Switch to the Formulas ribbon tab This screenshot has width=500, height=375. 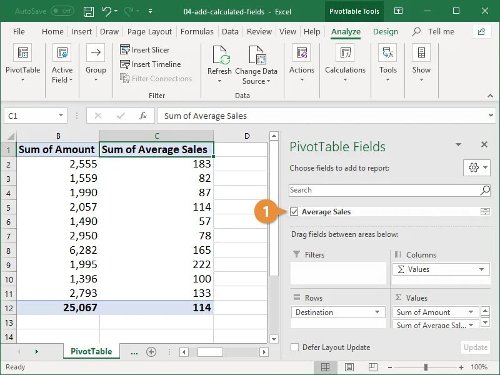coord(196,32)
